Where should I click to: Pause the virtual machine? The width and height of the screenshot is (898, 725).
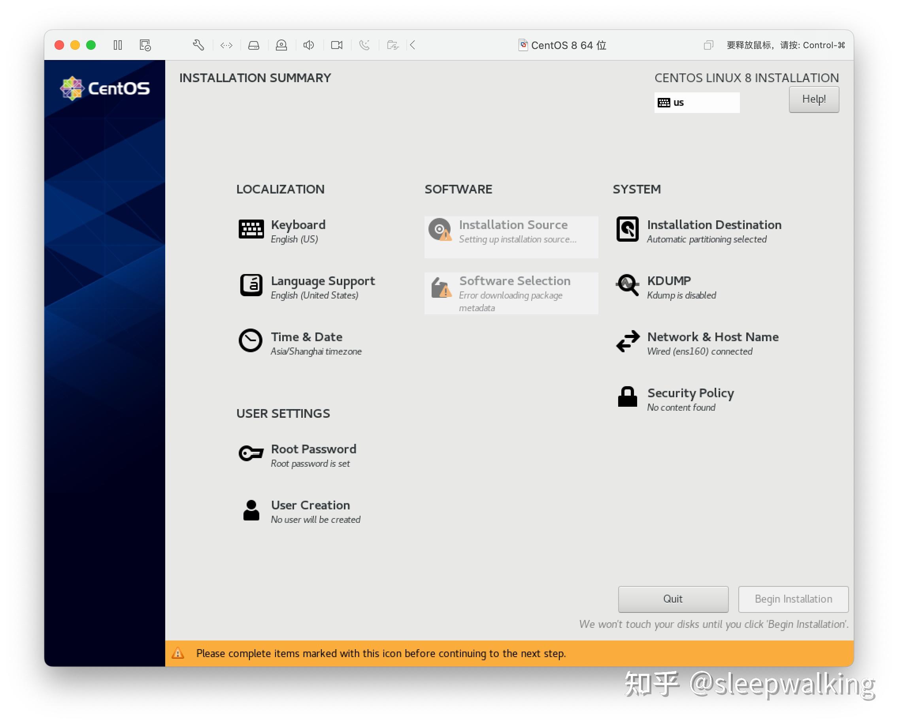pyautogui.click(x=118, y=45)
